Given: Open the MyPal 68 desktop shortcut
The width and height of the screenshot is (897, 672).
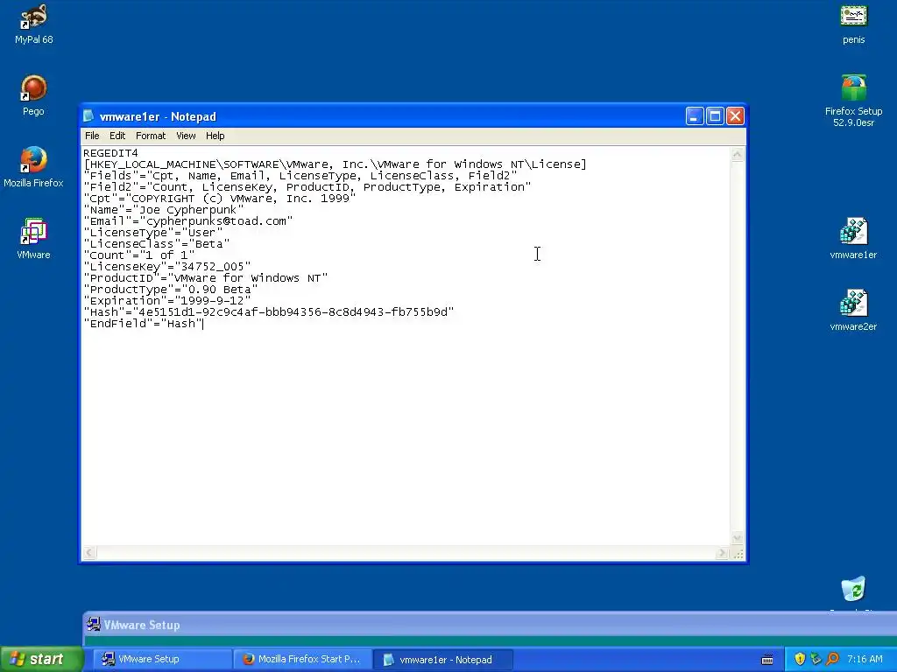Looking at the screenshot, I should [33, 24].
